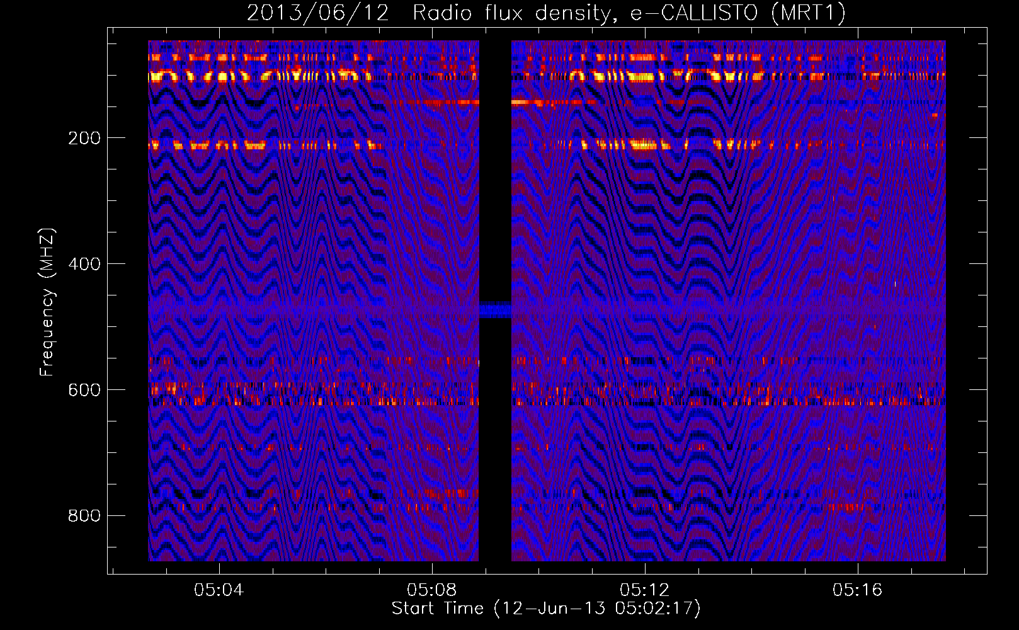Click the 200 frequency tick label
Image resolution: width=1019 pixels, height=630 pixels.
[x=84, y=138]
